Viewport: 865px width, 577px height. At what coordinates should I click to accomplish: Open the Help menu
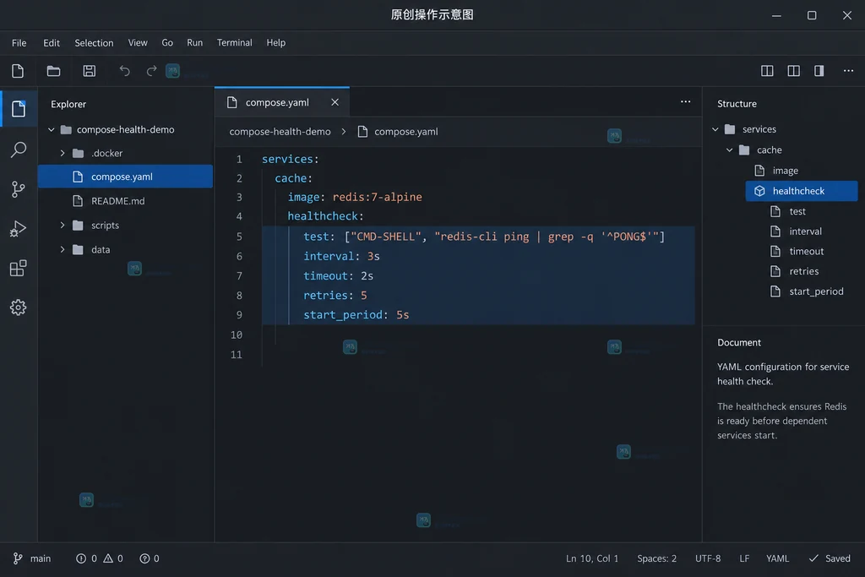276,42
